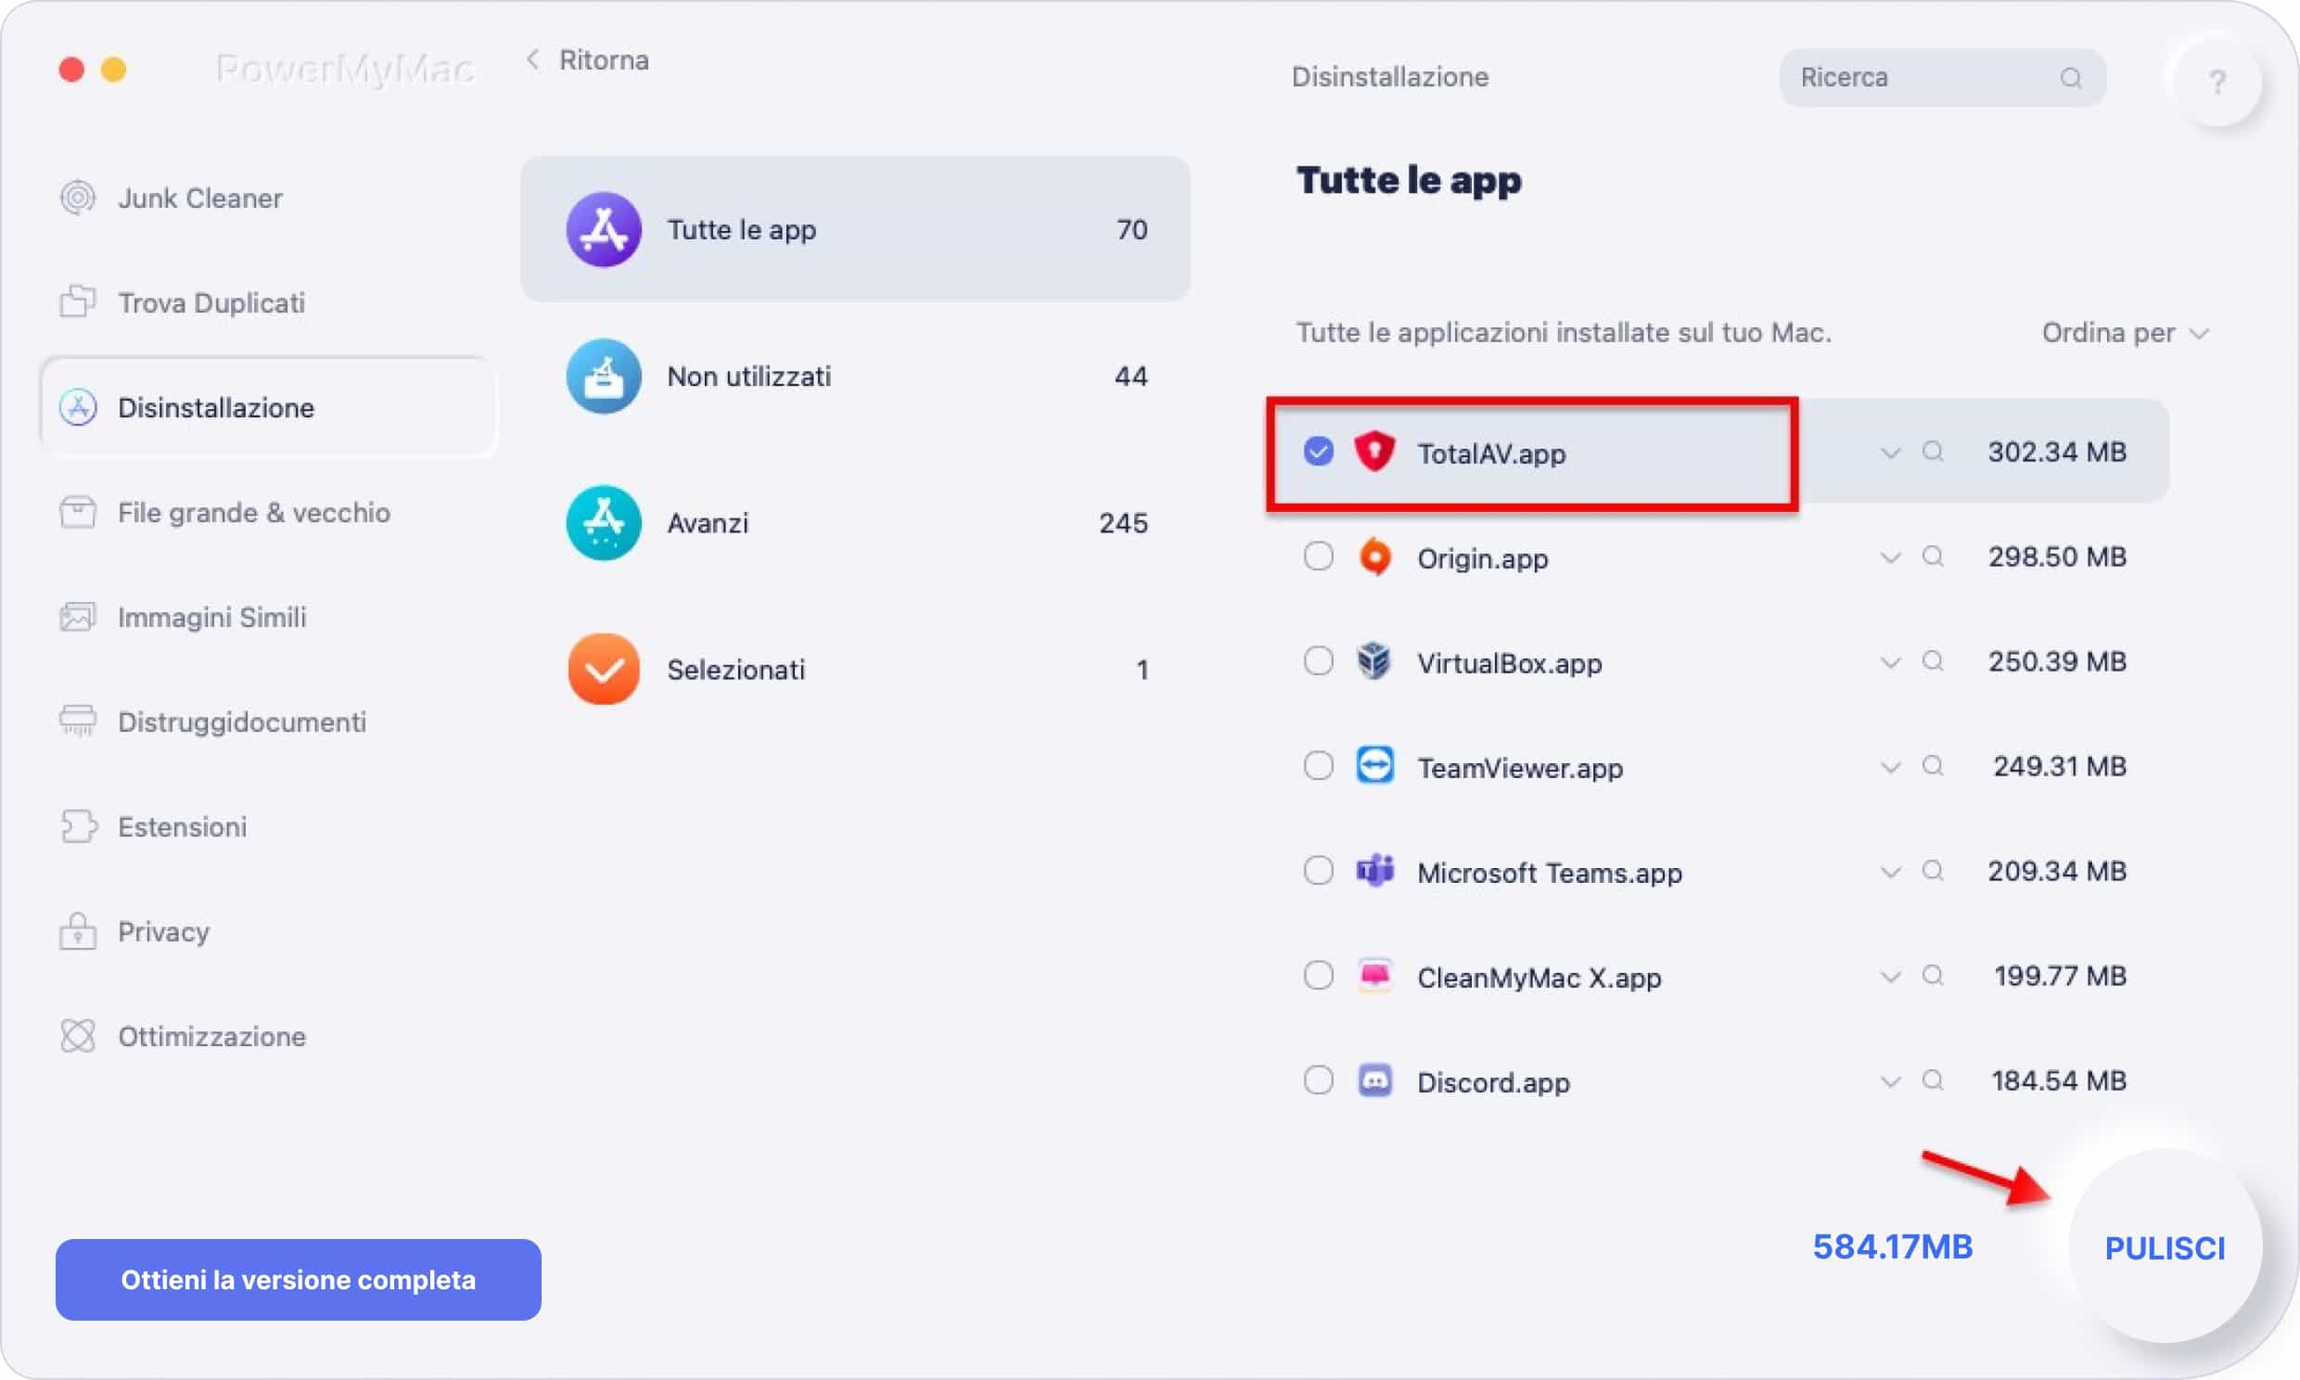This screenshot has width=2300, height=1380.
Task: Click the 584.17MB total size text
Action: click(1892, 1247)
